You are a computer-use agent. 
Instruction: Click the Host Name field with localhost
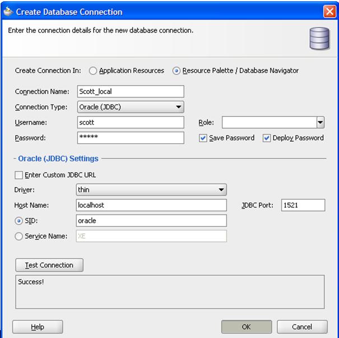tap(151, 205)
